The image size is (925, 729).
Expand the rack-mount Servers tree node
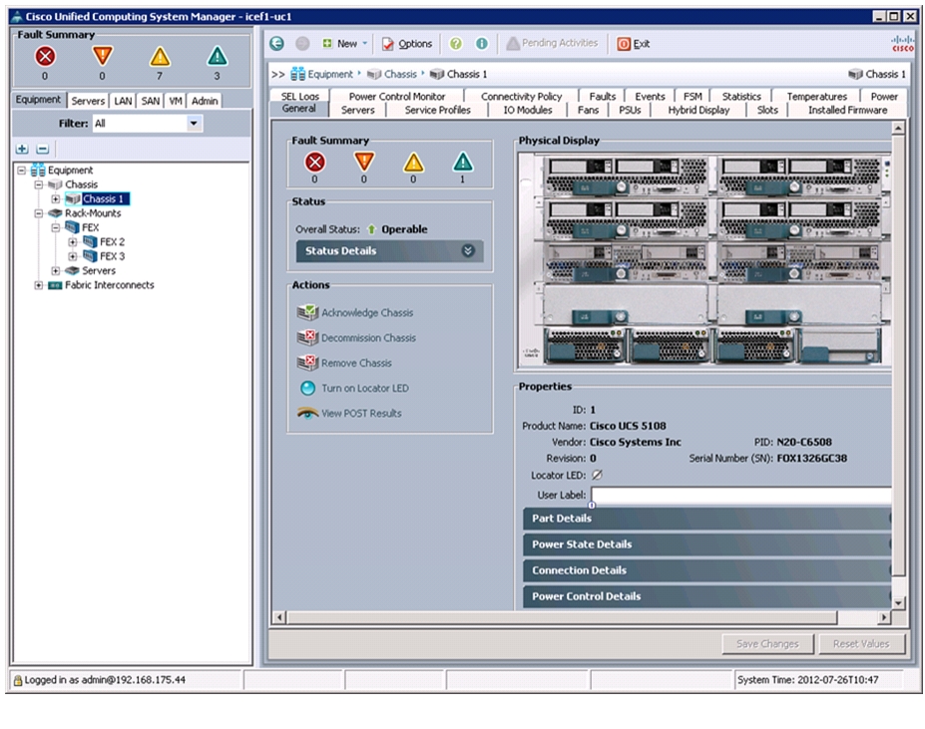point(56,270)
